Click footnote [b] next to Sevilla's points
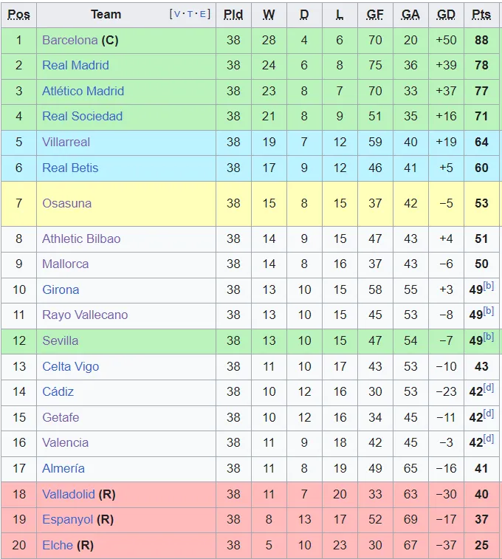The image size is (502, 559). [489, 337]
